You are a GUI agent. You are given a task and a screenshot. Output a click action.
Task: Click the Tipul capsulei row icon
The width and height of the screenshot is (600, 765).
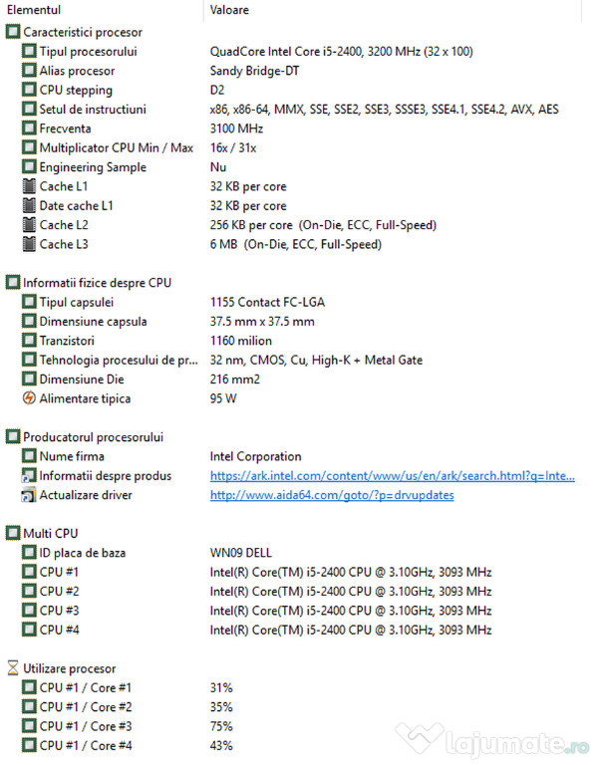click(29, 302)
